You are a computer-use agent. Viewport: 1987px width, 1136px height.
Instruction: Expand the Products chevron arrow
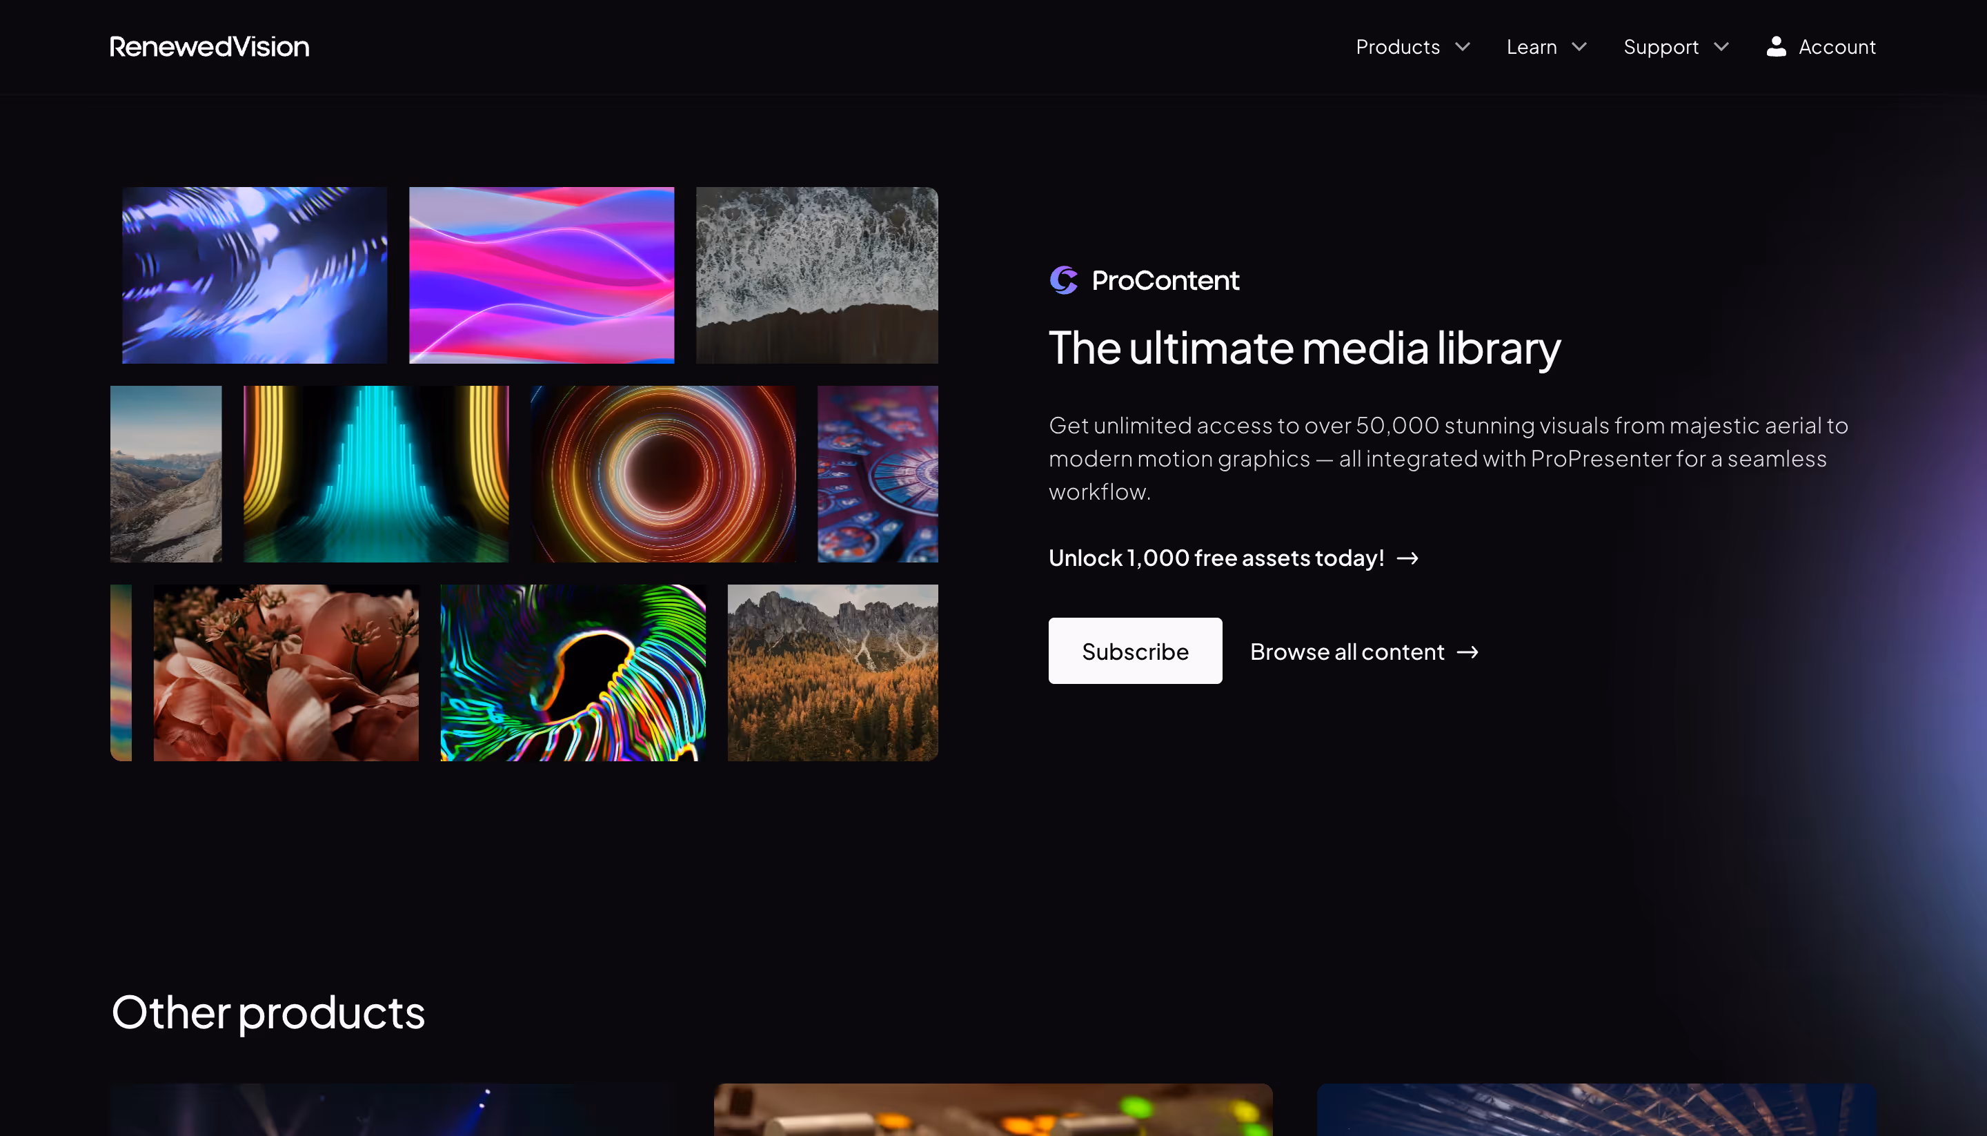1462,47
